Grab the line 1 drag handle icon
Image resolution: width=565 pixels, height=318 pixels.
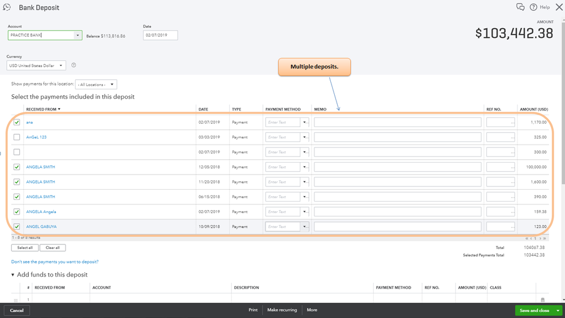click(15, 300)
